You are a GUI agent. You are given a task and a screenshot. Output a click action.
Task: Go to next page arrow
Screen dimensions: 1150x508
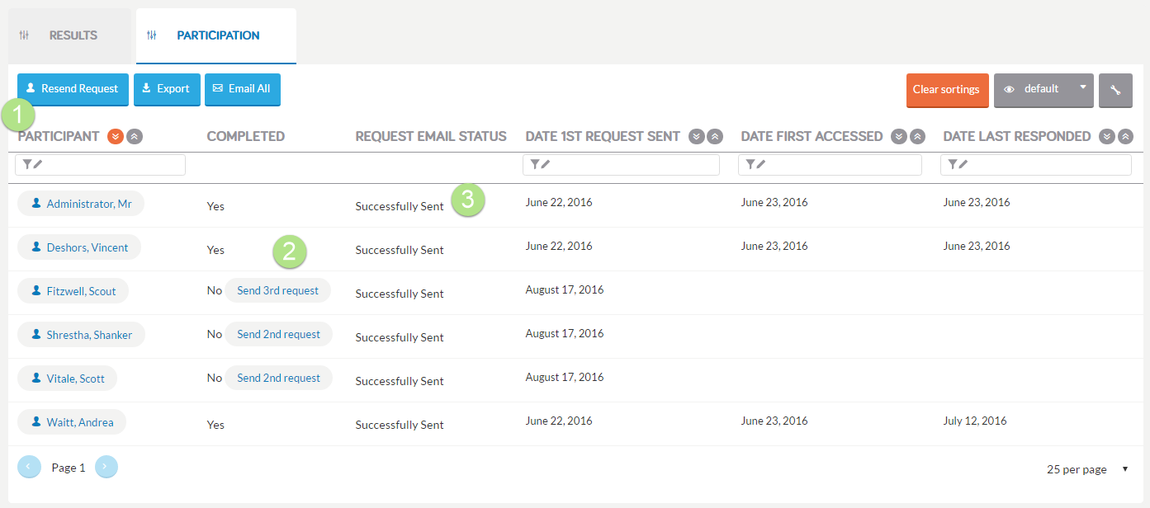(106, 467)
